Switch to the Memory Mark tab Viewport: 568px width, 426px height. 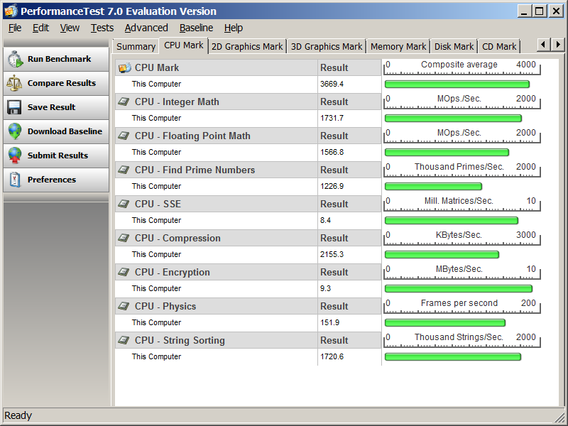(x=398, y=46)
